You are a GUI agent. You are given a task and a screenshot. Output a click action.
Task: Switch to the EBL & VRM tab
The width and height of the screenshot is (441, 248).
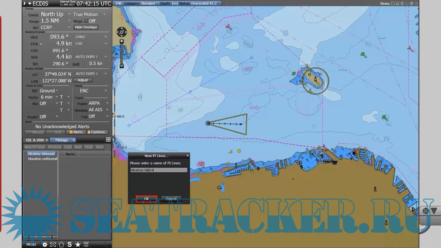click(35, 140)
